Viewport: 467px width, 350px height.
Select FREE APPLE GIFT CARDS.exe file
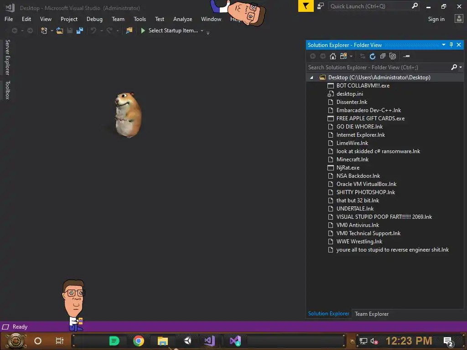(x=370, y=118)
